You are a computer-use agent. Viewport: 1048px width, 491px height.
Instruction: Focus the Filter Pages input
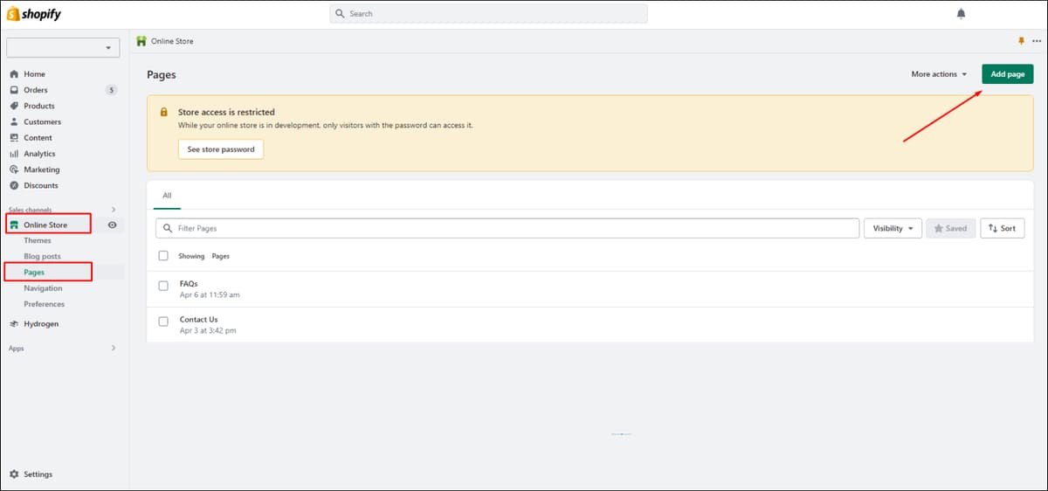click(x=507, y=228)
